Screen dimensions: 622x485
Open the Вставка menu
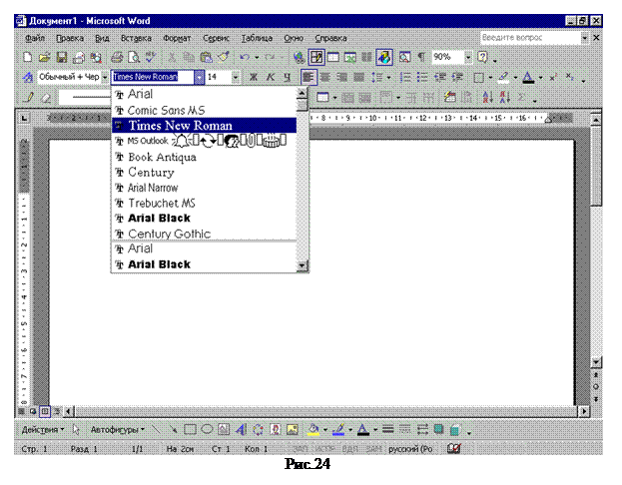click(x=136, y=39)
